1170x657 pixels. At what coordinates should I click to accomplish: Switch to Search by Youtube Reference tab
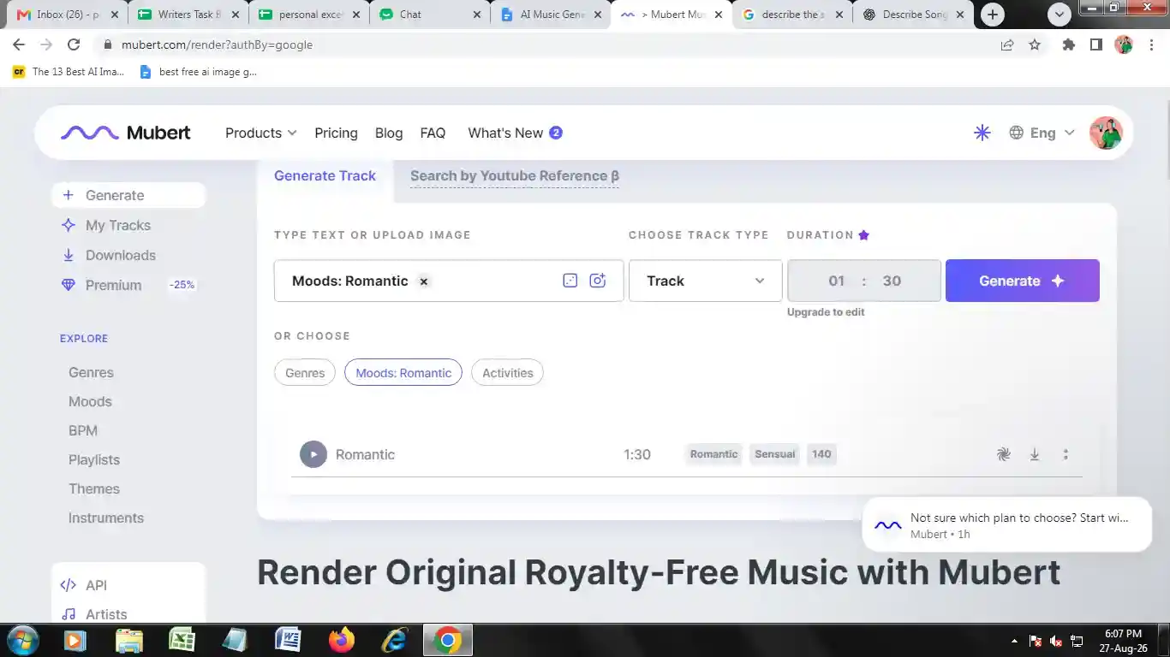tap(515, 176)
